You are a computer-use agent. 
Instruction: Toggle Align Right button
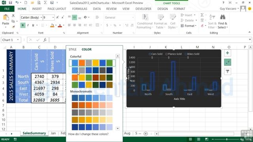[x=79, y=25]
